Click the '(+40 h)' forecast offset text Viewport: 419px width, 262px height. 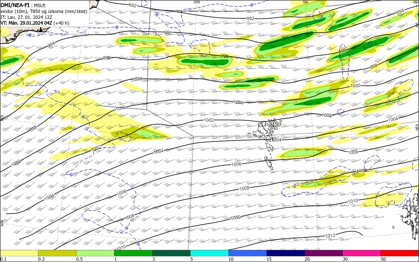62,23
